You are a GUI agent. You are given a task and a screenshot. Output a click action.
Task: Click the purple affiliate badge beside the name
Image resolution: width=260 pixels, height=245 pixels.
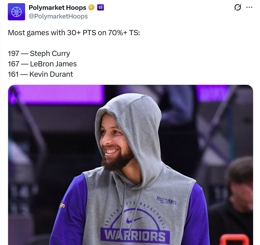[x=101, y=8]
